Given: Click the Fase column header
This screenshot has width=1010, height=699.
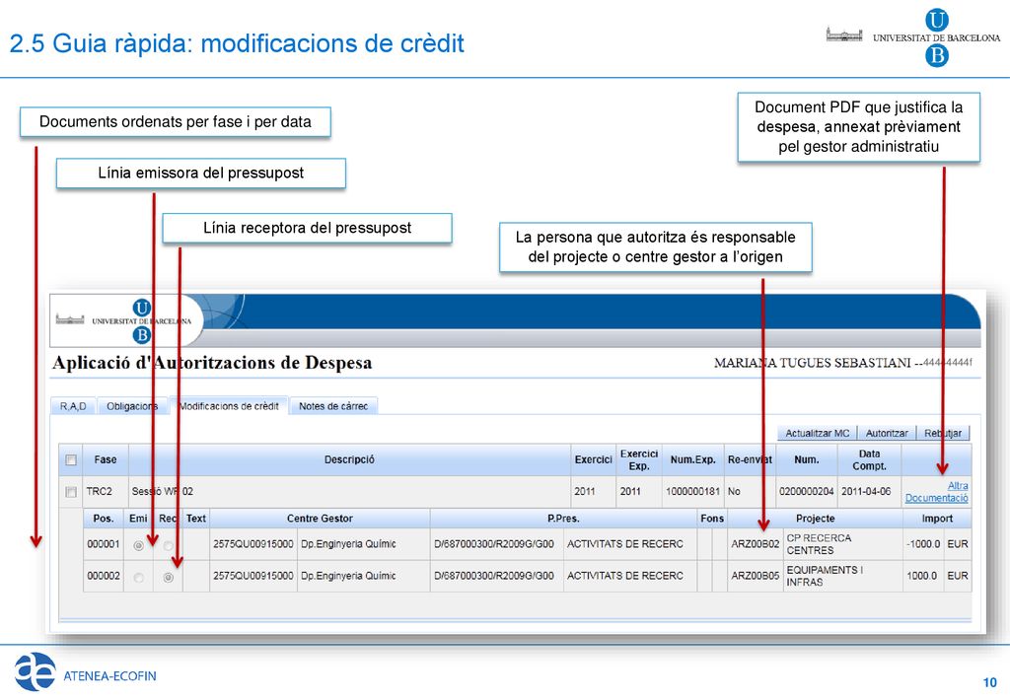Looking at the screenshot, I should [x=105, y=459].
